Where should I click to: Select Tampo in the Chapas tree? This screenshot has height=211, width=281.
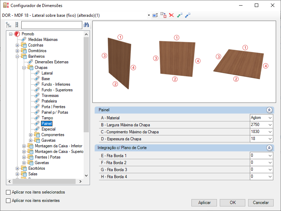coord(47,118)
